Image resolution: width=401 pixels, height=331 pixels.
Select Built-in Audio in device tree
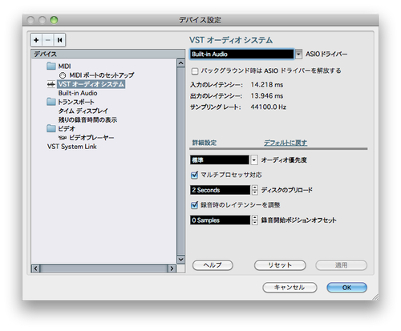[x=78, y=93]
